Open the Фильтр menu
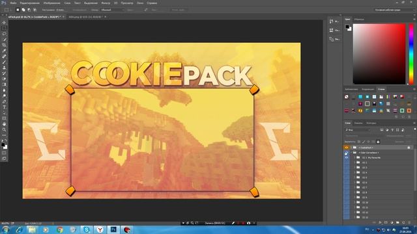The image size is (417, 234). click(106, 3)
